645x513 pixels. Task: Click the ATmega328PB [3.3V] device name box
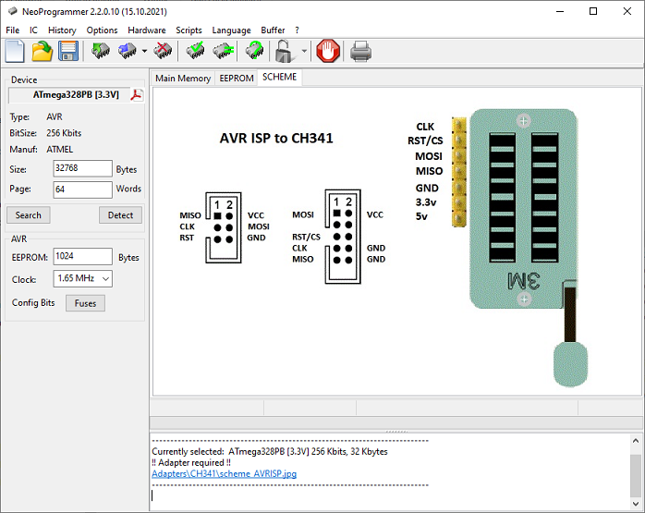click(69, 95)
